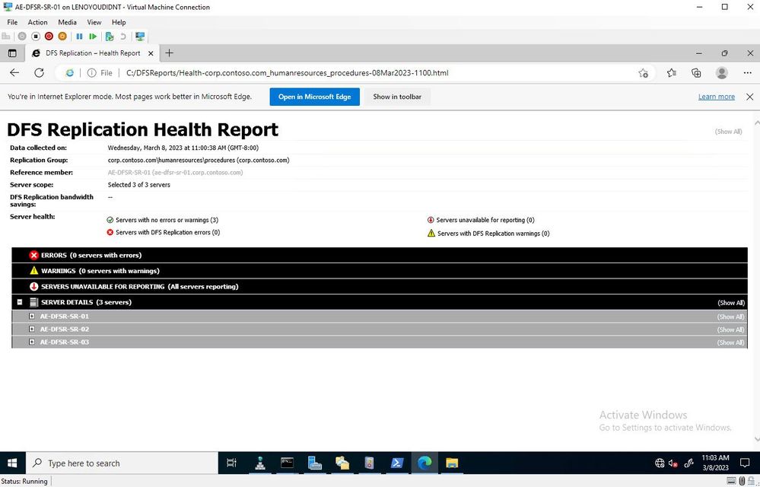This screenshot has height=487, width=760.
Task: Click Show All for AE-DFSR-SR-03
Action: coord(731,342)
